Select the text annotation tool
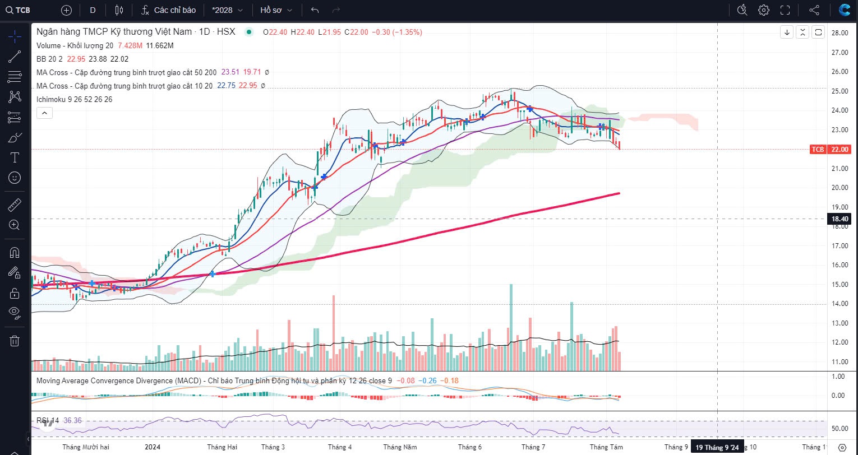858x455 pixels. [15, 157]
